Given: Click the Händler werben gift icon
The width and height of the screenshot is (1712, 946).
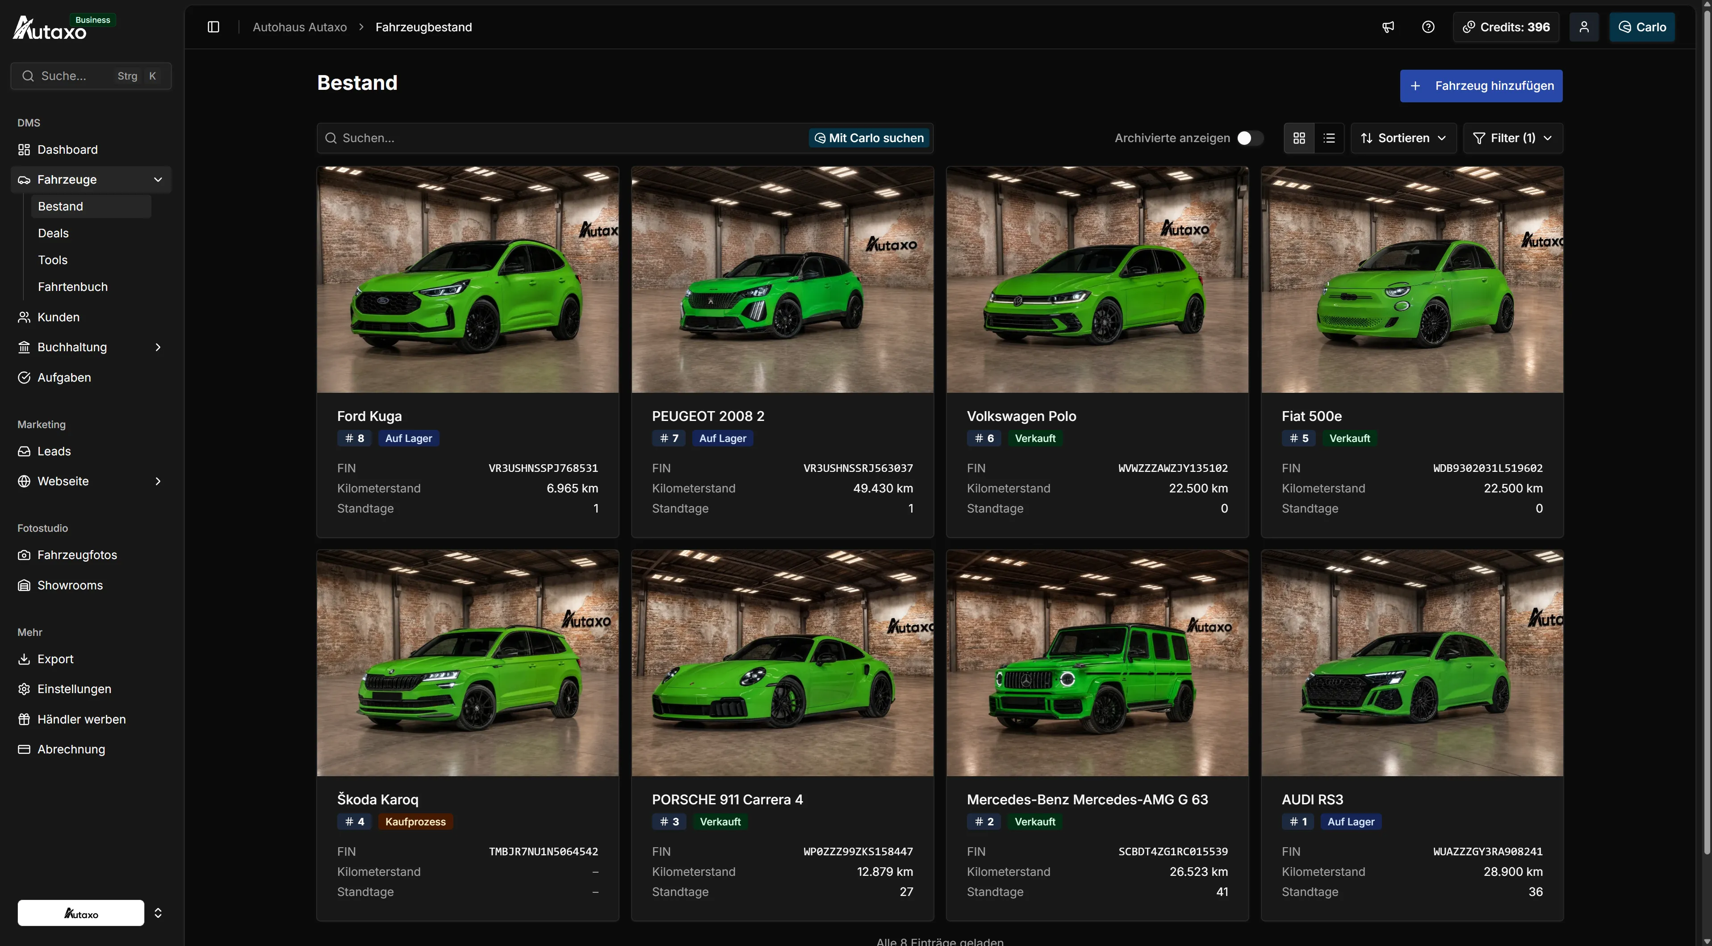Looking at the screenshot, I should point(24,719).
